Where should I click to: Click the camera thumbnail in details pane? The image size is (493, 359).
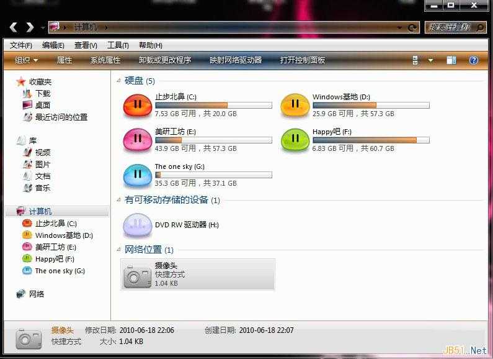[29, 339]
